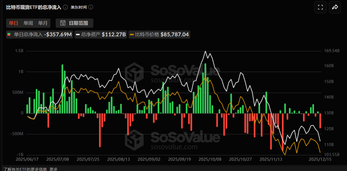
Task: Hide the 总净资产 series via its label
Action: (91, 35)
